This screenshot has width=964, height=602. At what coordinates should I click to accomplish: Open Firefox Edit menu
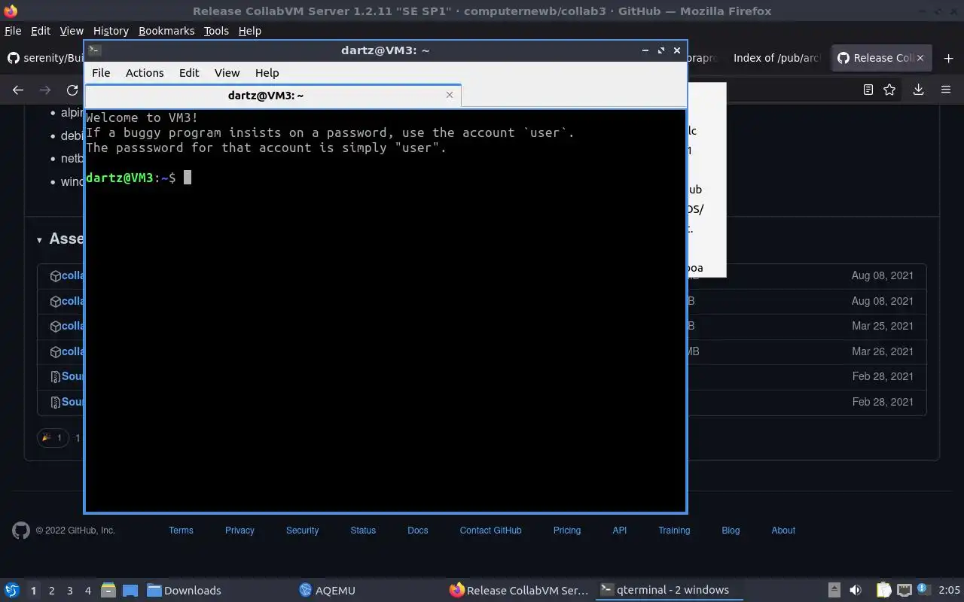coord(41,31)
